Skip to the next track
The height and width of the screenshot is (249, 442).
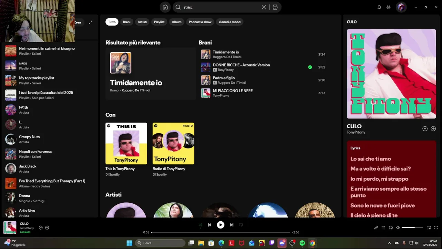pos(231,225)
